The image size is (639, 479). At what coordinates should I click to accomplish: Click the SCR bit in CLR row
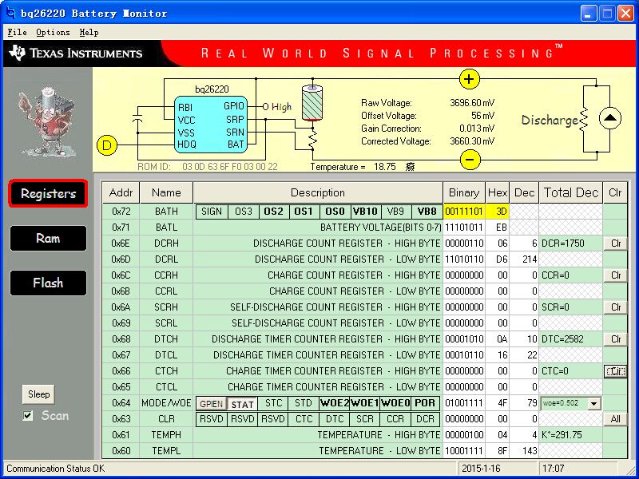point(365,419)
